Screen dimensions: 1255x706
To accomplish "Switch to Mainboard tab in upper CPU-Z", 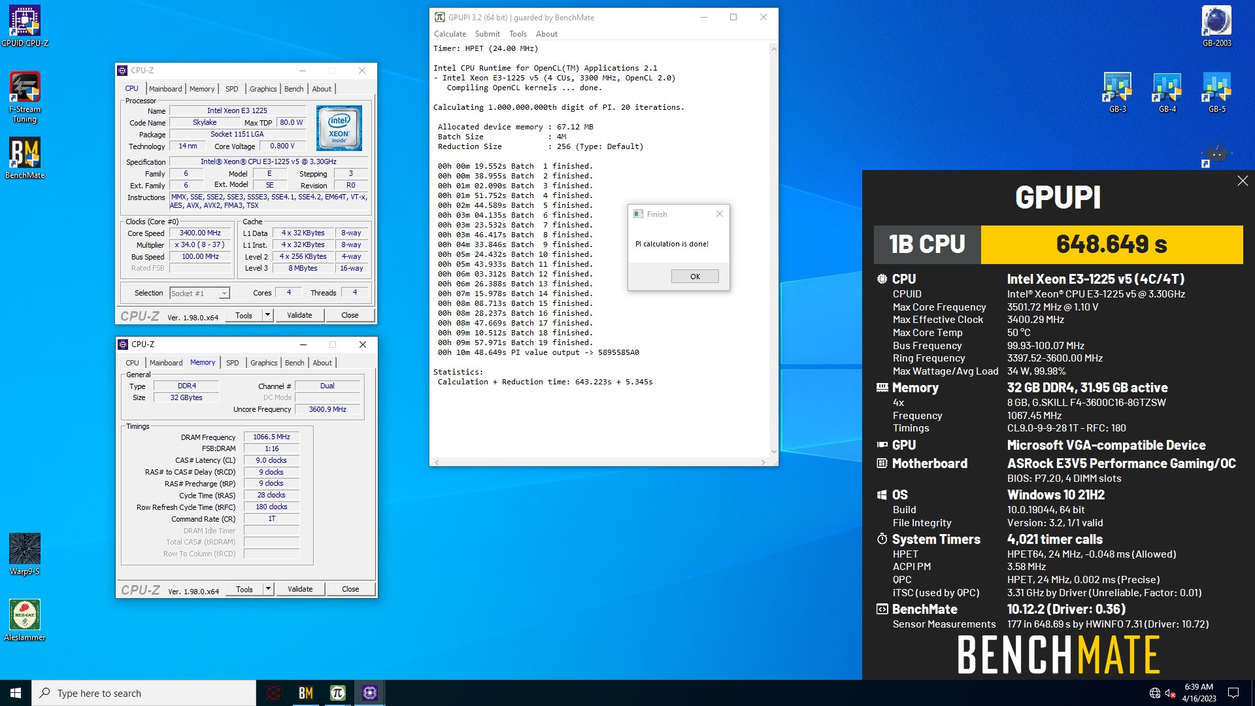I will pyautogui.click(x=165, y=89).
